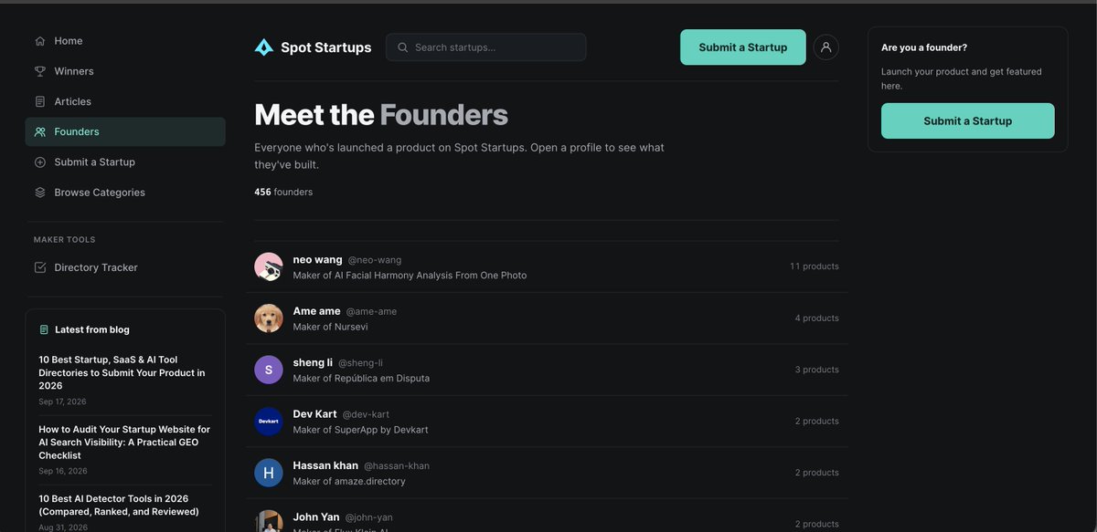Click Submit a Startup in founder card
Viewport: 1097px width, 532px height.
tap(968, 120)
